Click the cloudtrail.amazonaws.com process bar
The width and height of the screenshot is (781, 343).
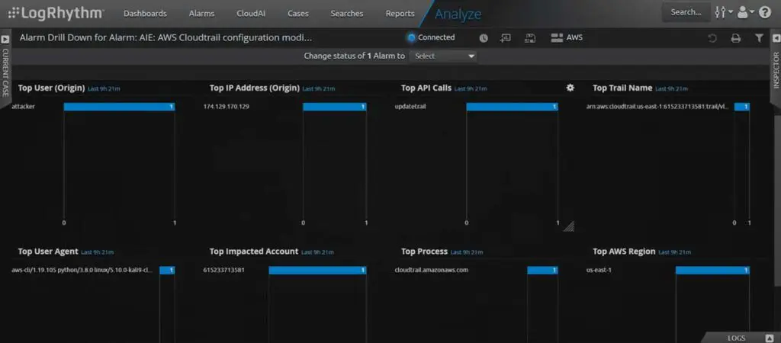[x=542, y=270]
